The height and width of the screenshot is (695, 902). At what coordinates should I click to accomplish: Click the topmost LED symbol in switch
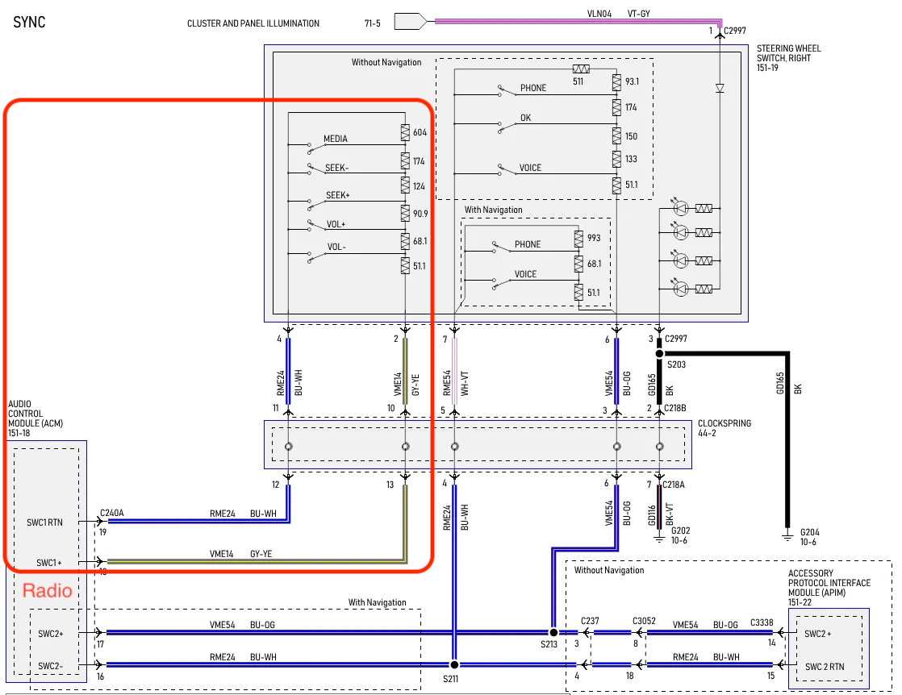click(680, 208)
